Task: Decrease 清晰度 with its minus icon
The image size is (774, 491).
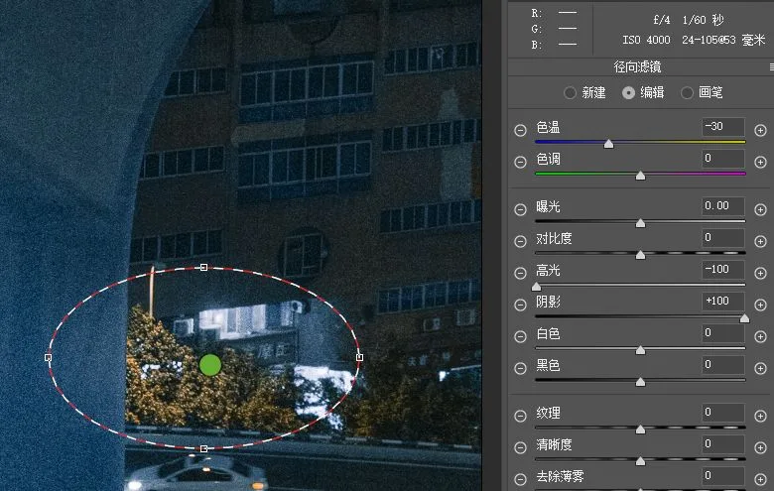Action: 520,447
